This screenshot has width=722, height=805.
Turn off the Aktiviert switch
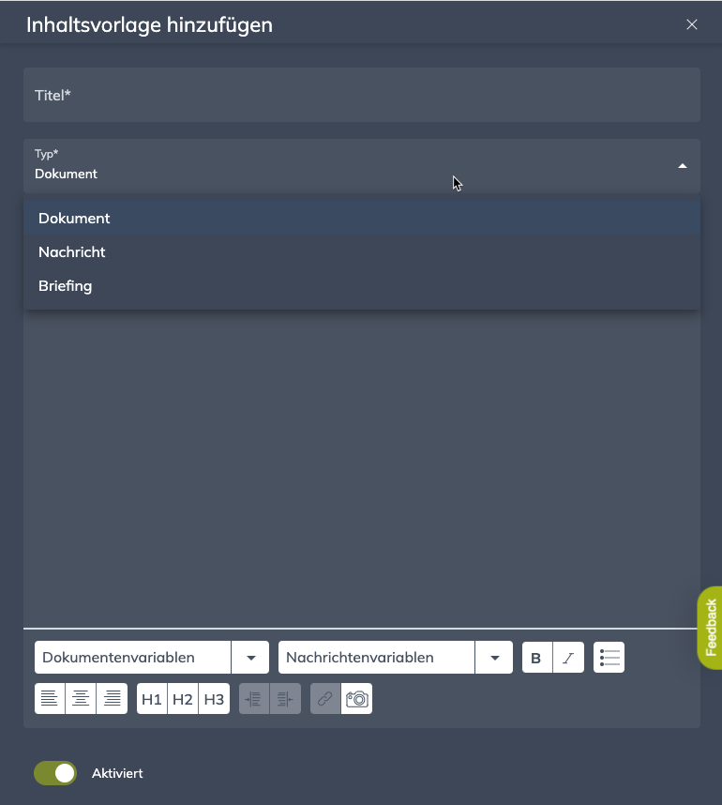click(55, 773)
